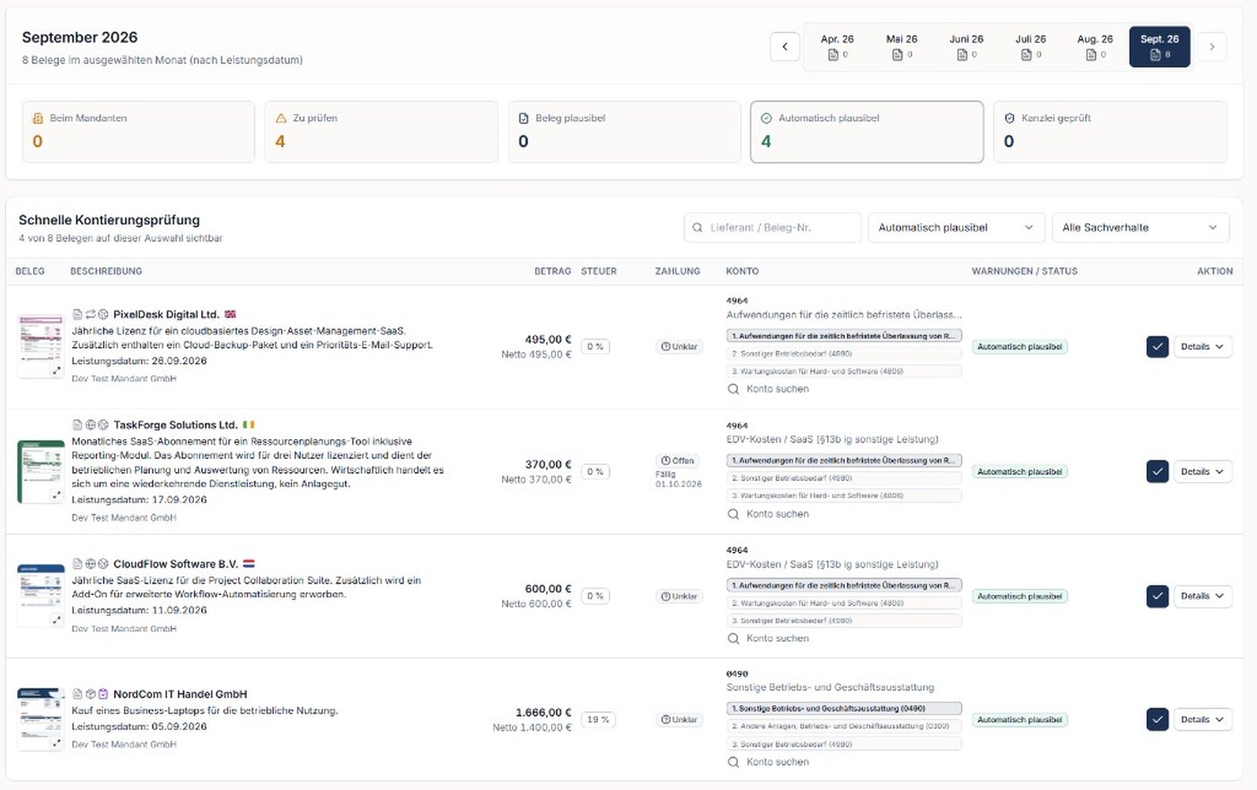Click the 19 % tax badge for NordCom

click(599, 720)
